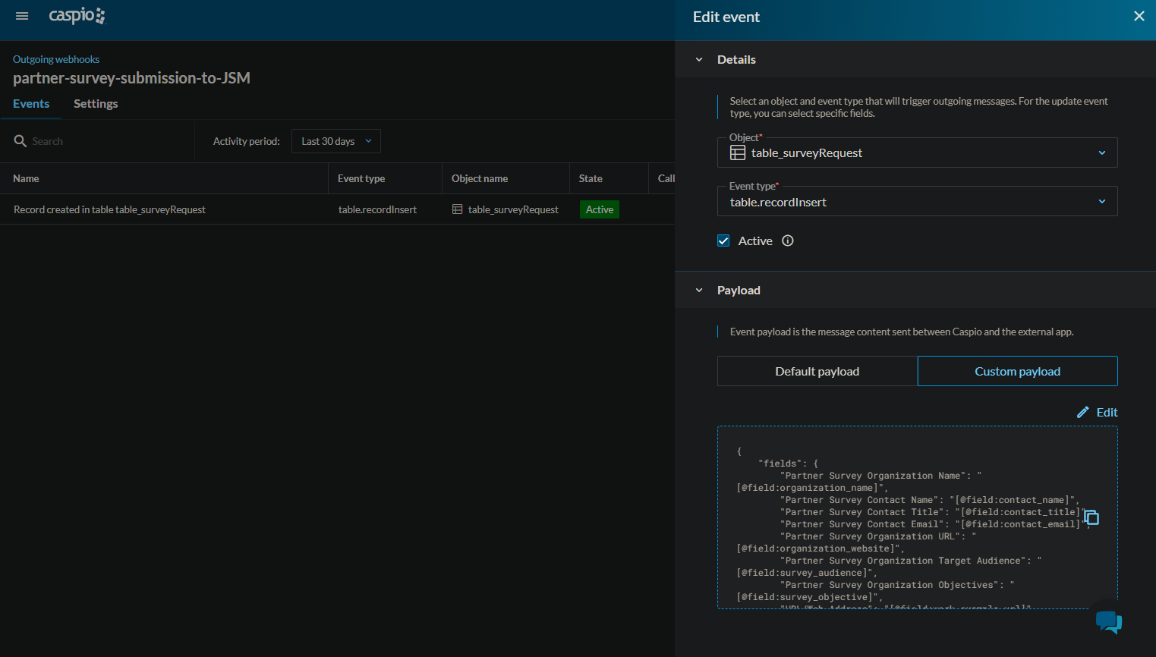
Task: Click the search magnifier icon
Action: (x=20, y=141)
